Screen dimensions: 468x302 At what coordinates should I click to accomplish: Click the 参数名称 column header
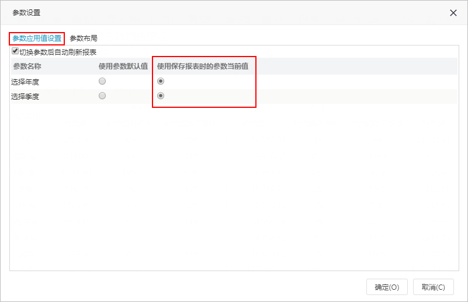click(x=27, y=66)
